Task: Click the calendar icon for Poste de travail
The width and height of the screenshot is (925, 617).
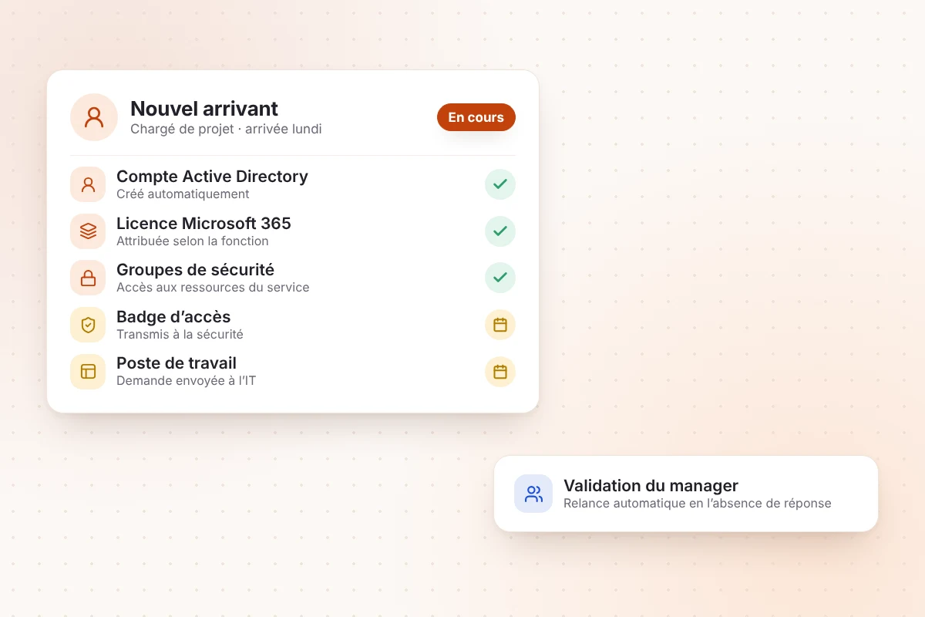Action: [x=500, y=372]
